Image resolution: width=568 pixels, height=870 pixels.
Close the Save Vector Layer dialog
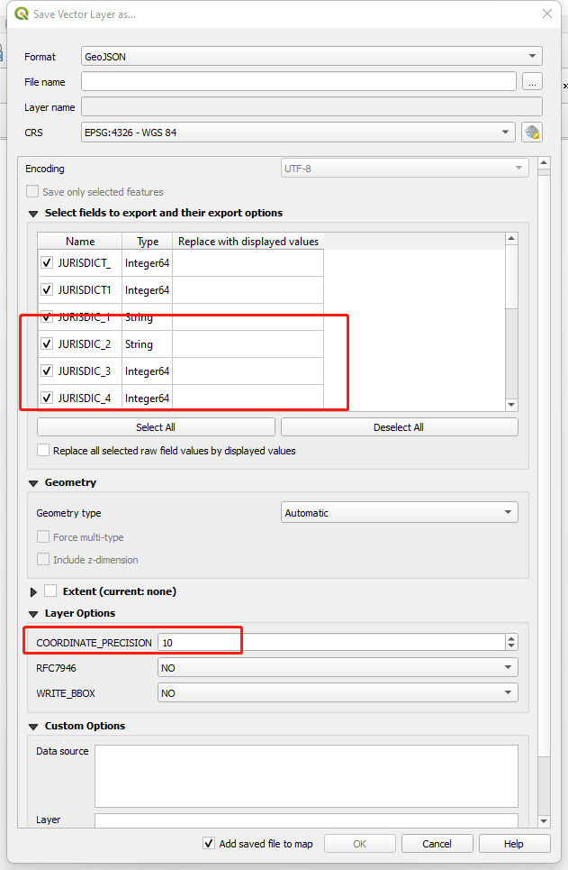pyautogui.click(x=546, y=14)
